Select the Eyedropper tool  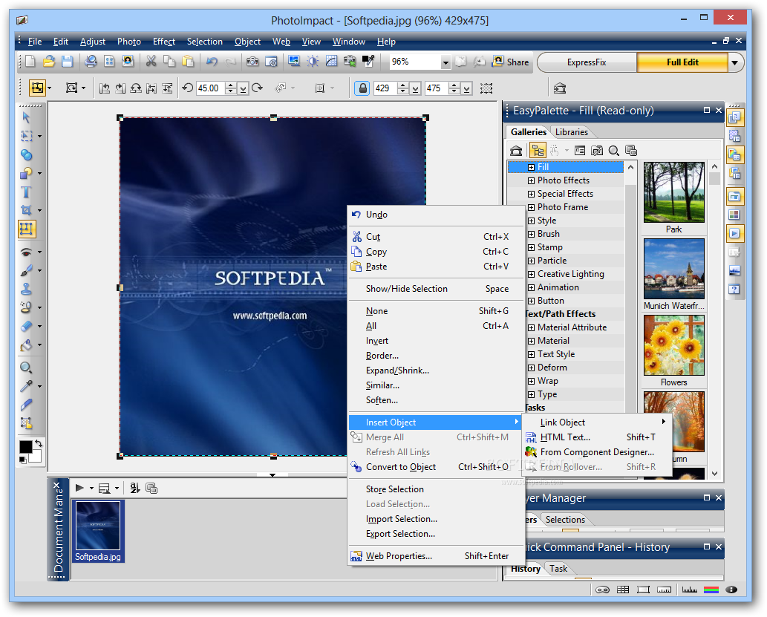click(26, 386)
